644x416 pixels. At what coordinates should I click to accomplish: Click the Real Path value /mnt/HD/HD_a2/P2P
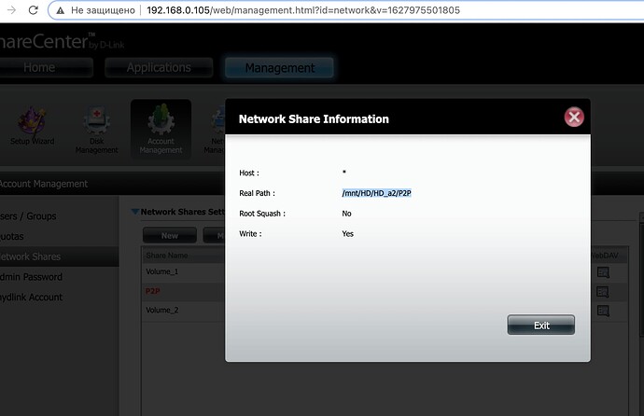tap(377, 193)
